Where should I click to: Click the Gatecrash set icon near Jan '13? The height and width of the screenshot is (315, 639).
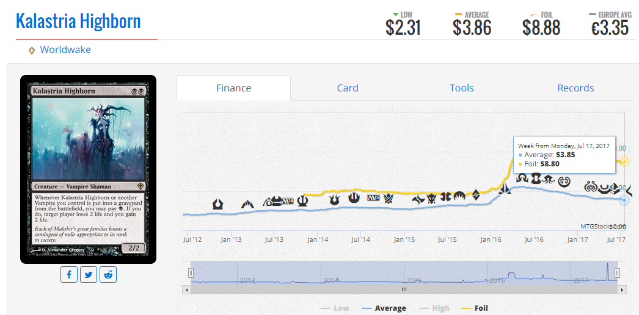247,205
